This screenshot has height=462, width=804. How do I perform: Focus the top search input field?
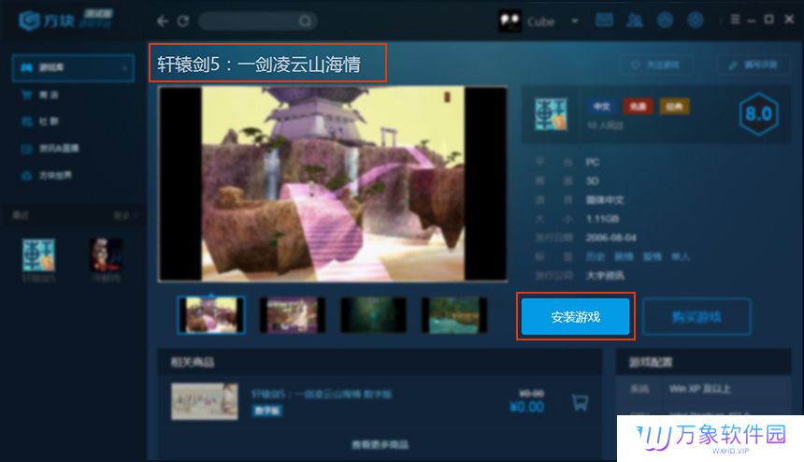257,21
